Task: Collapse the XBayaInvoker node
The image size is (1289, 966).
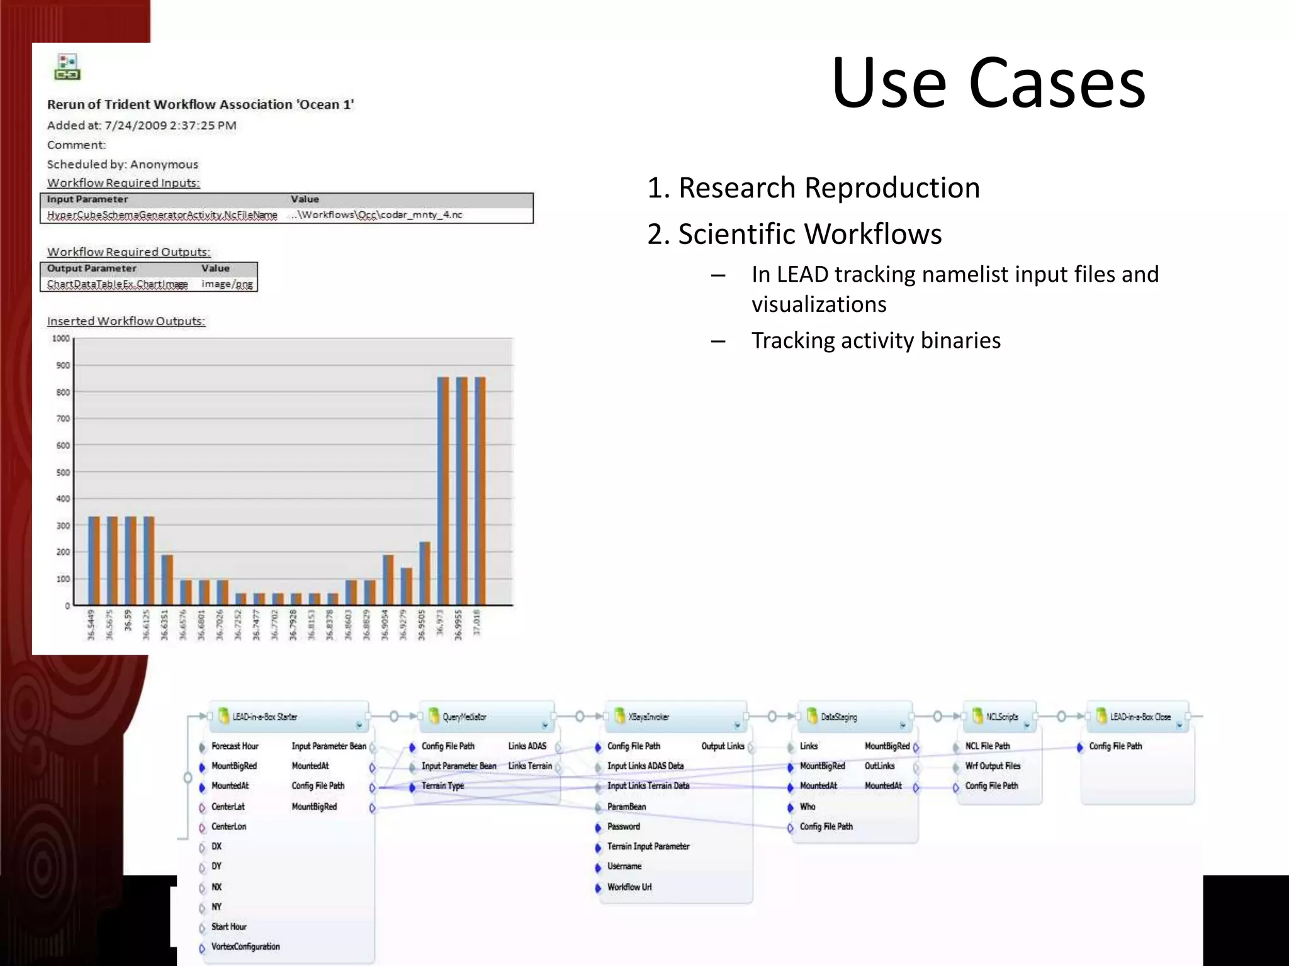Action: [737, 725]
